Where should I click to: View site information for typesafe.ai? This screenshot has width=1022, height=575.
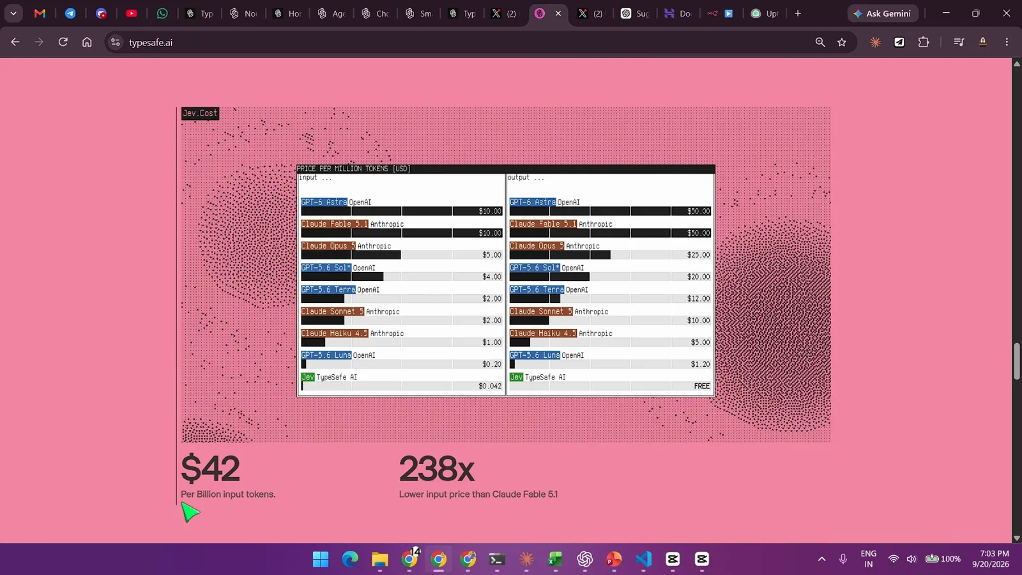pos(115,42)
